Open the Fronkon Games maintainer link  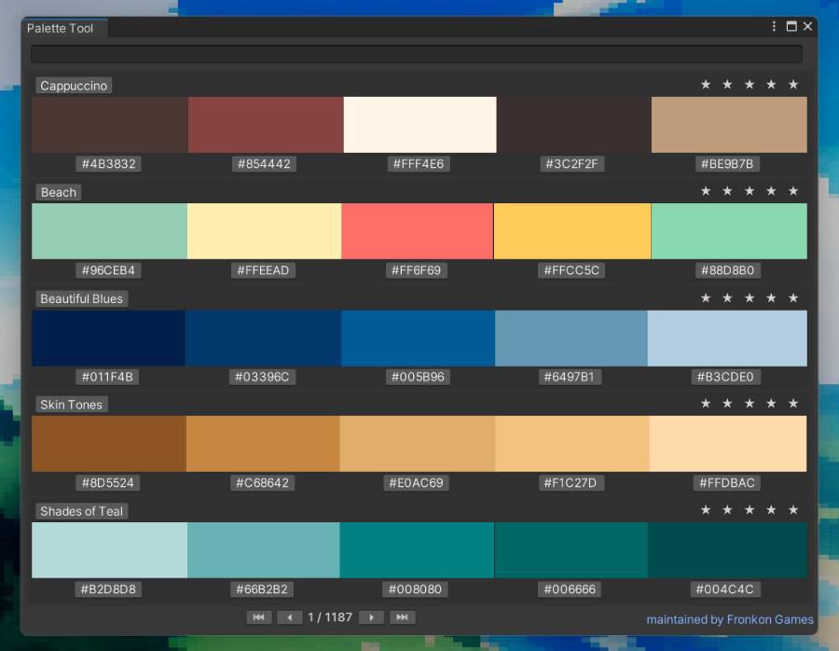[x=730, y=619]
